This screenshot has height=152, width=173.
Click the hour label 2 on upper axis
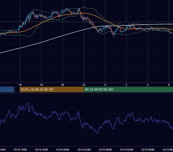point(126,85)
